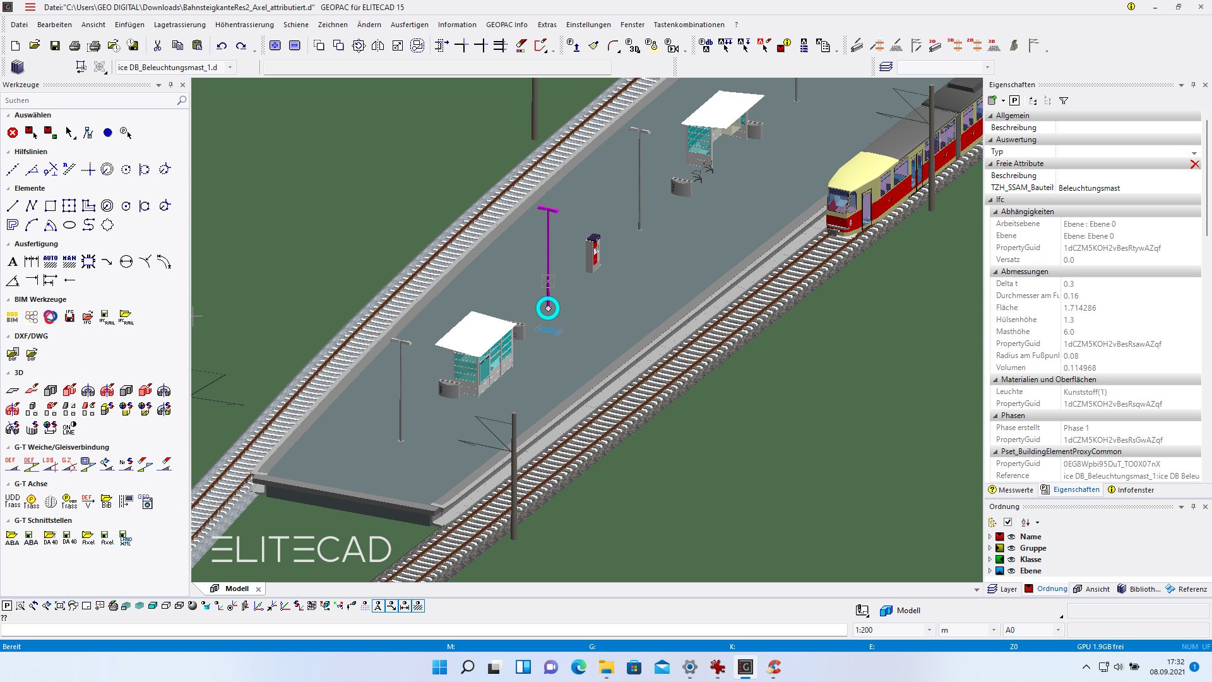Click the Suchen search field

[x=88, y=100]
